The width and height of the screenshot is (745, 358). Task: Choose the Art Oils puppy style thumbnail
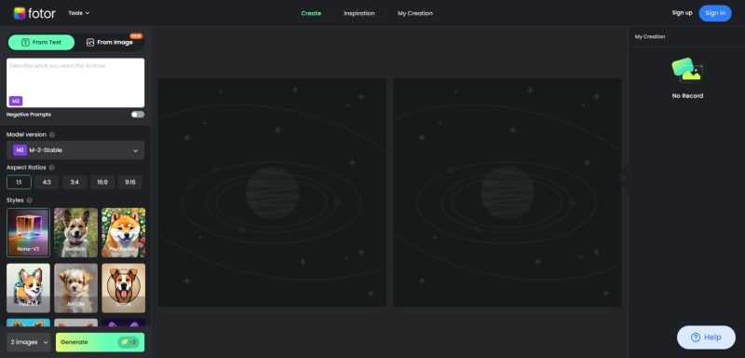click(76, 288)
